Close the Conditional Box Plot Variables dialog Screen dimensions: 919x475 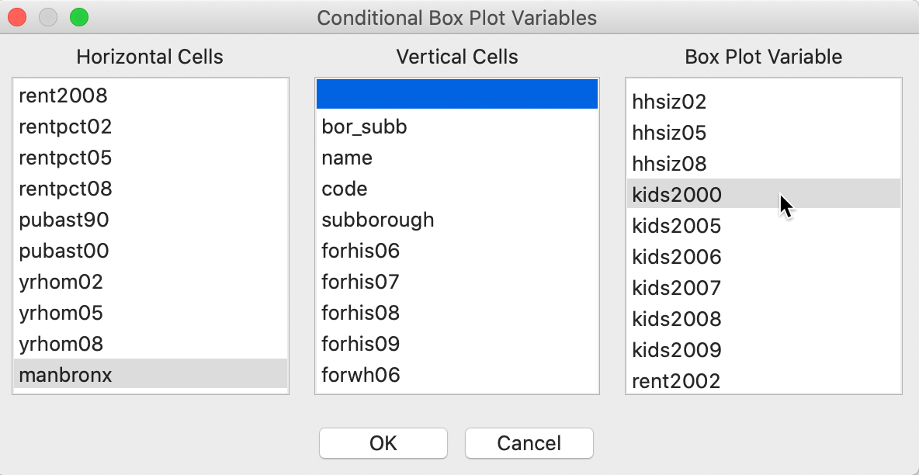(17, 17)
